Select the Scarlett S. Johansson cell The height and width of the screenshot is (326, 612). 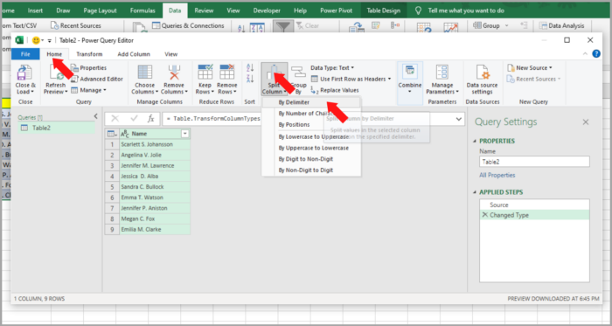pos(155,144)
